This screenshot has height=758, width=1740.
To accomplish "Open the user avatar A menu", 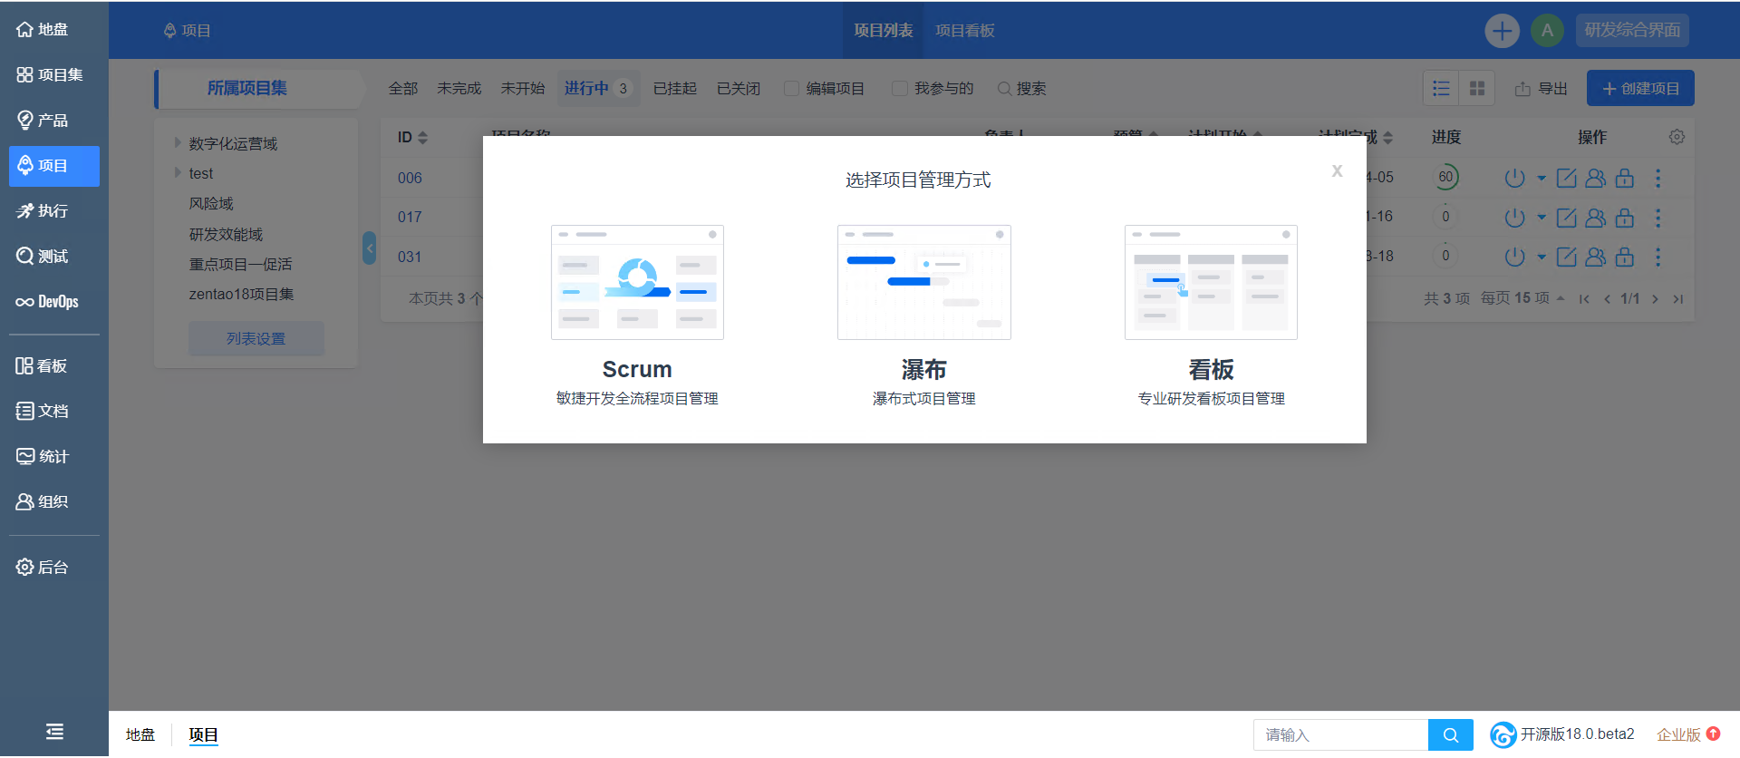I will pyautogui.click(x=1547, y=31).
